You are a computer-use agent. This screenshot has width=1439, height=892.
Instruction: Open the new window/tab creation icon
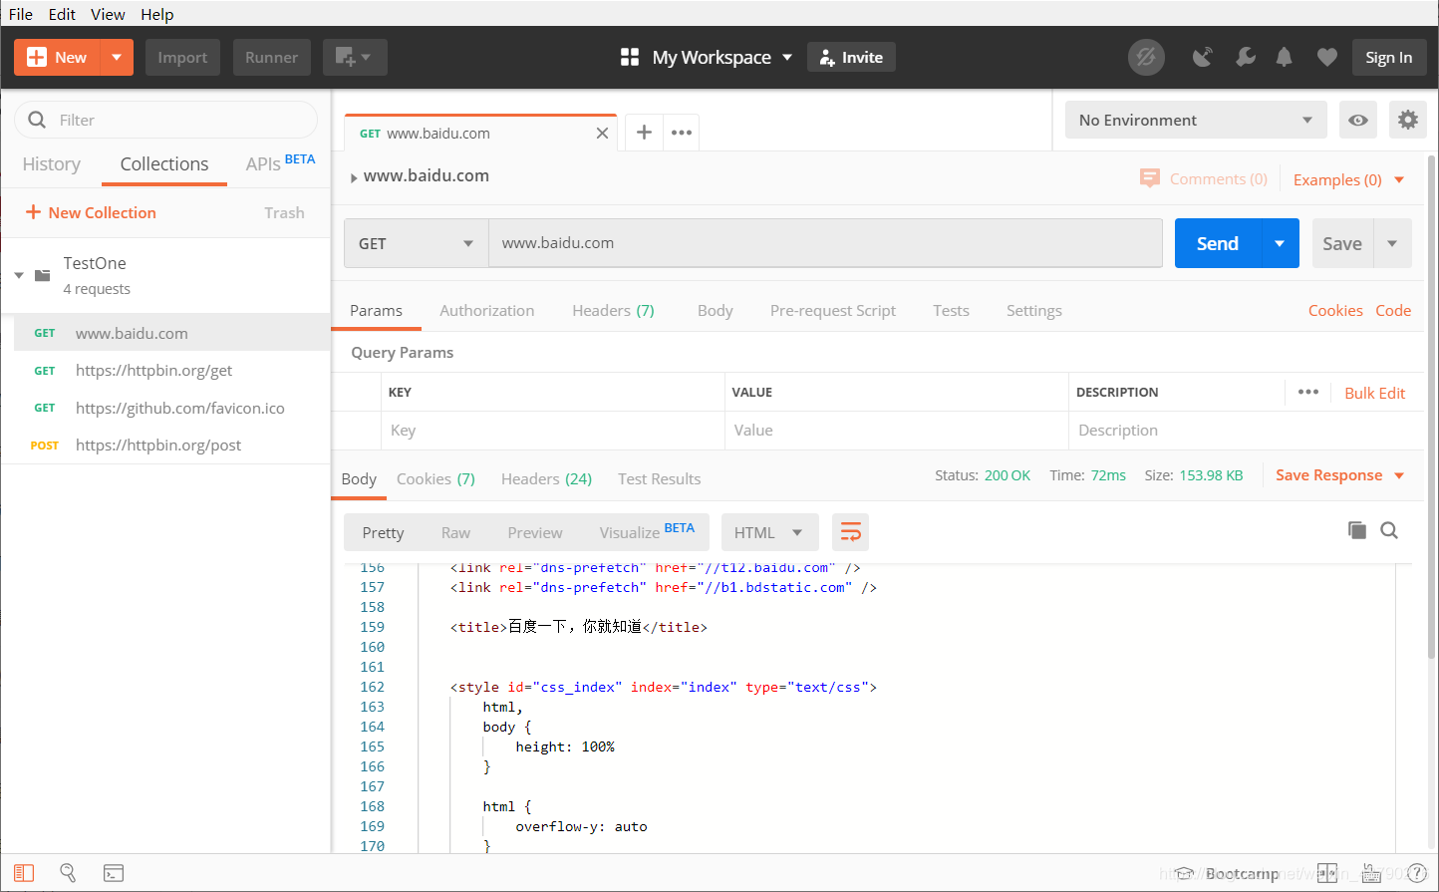click(355, 57)
